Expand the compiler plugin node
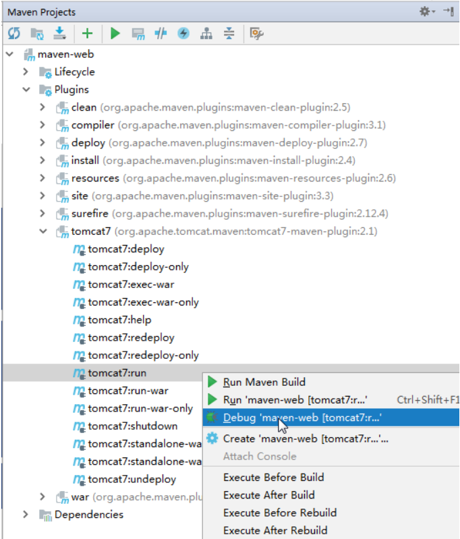The image size is (460, 539). (x=42, y=125)
